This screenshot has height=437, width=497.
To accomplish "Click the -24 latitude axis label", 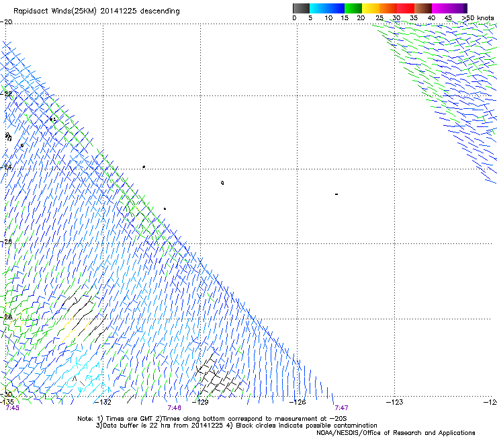I will coord(6,167).
